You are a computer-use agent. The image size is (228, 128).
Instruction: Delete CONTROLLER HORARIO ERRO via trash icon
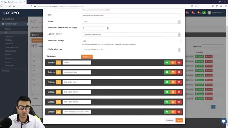click(179, 112)
